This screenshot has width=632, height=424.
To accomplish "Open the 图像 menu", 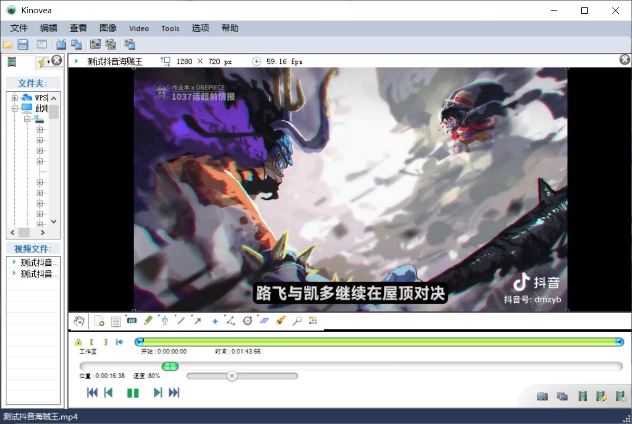I will click(108, 28).
